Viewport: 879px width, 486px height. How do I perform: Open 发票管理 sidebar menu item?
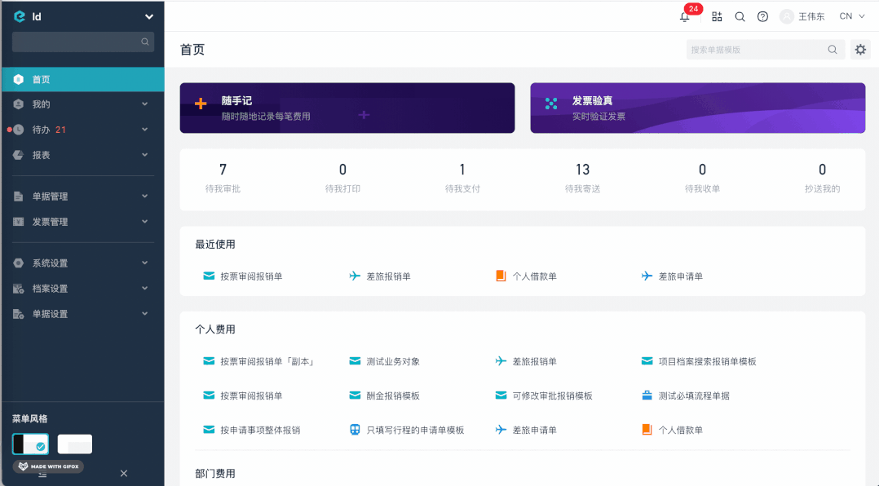[83, 222]
